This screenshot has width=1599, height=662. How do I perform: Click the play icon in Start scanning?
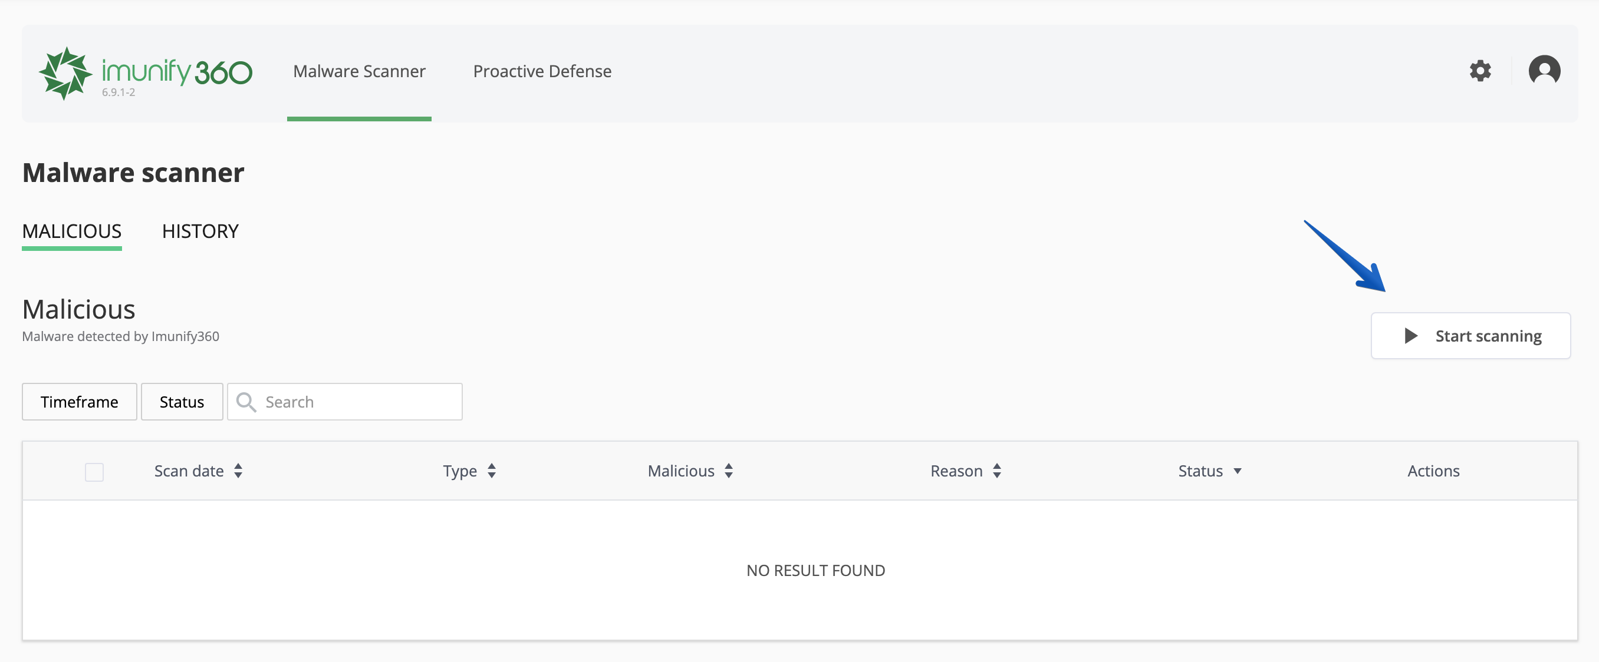pyautogui.click(x=1410, y=336)
